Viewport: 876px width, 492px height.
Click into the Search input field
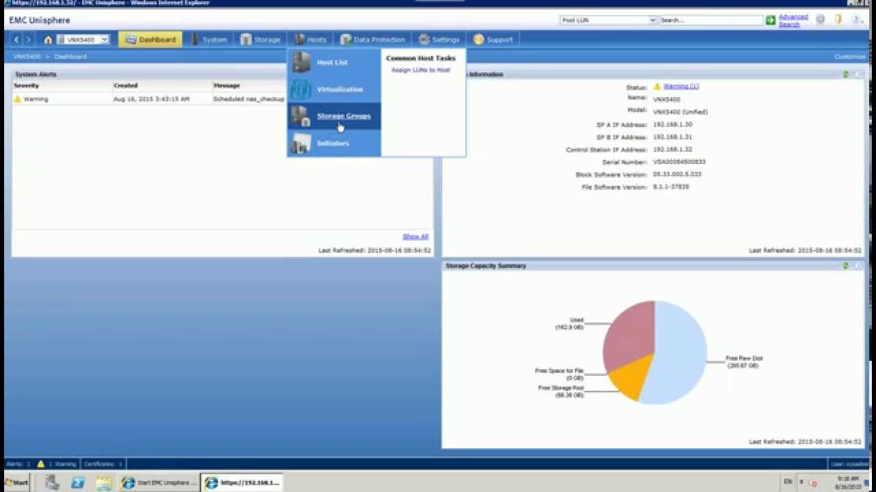(710, 20)
